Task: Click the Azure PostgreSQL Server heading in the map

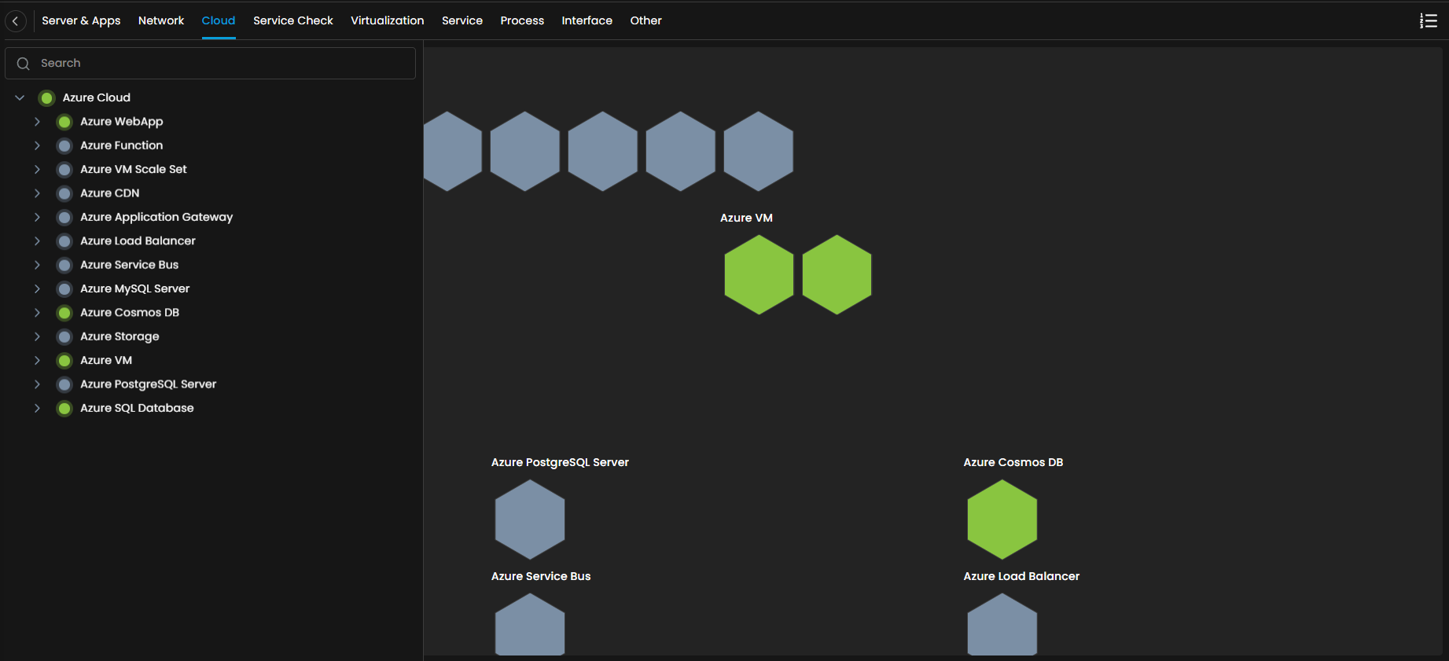Action: pyautogui.click(x=560, y=463)
